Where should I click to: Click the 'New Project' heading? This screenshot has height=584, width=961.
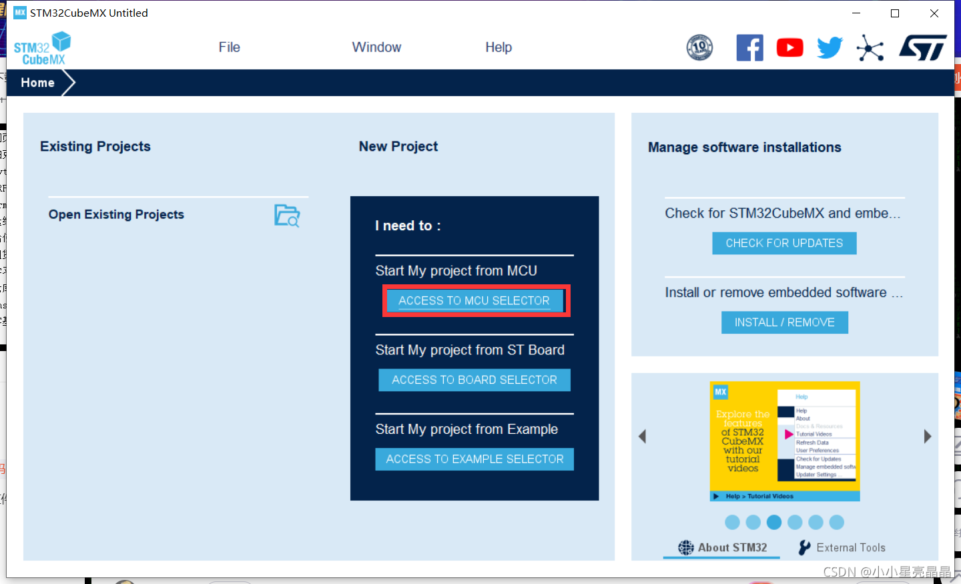tap(398, 147)
